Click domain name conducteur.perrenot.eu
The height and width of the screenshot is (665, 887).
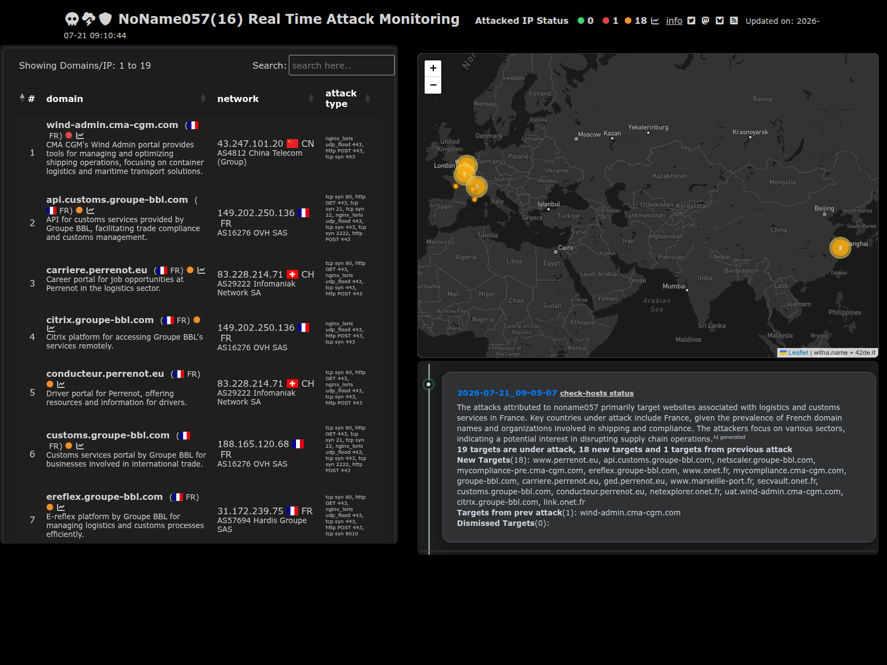pos(105,374)
